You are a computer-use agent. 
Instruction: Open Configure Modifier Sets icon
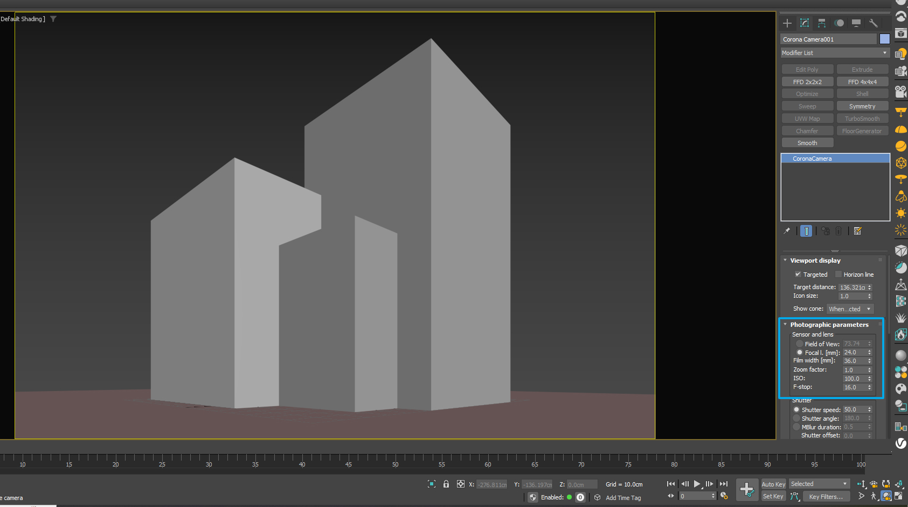857,231
